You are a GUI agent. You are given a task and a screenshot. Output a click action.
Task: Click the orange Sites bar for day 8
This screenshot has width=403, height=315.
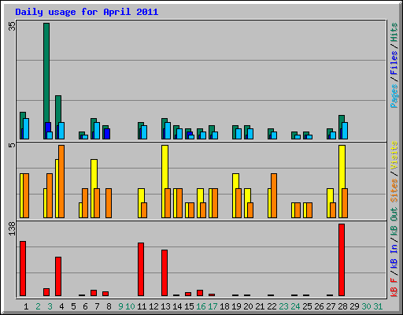pyautogui.click(x=109, y=203)
